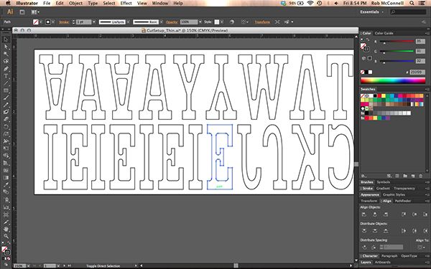Open the Essentials workspace dropdown
431x269 pixels.
click(372, 12)
